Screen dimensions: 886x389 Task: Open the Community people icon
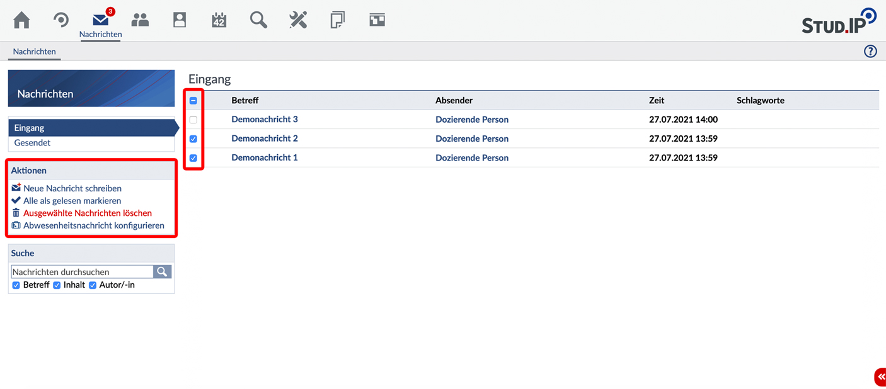(x=140, y=20)
